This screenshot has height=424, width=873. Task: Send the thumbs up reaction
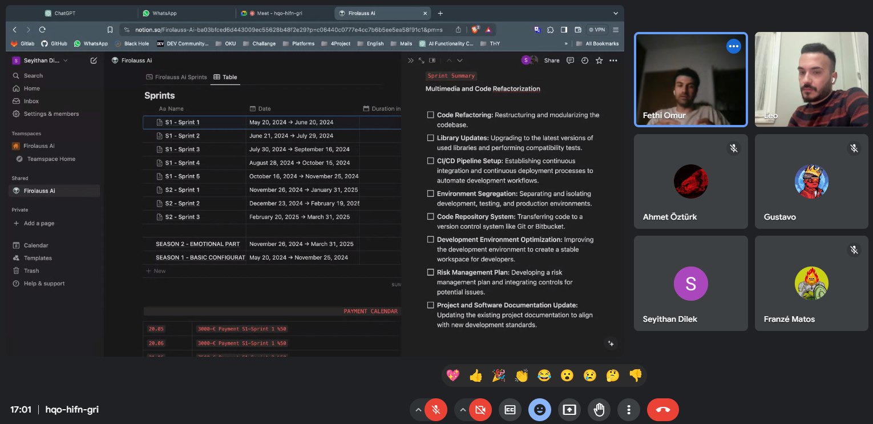point(476,375)
